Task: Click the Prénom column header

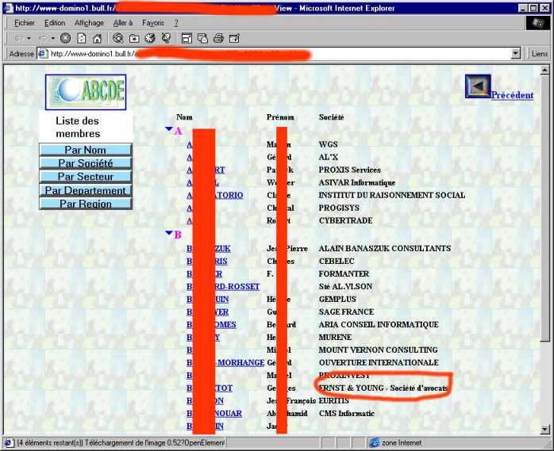Action: coord(280,117)
